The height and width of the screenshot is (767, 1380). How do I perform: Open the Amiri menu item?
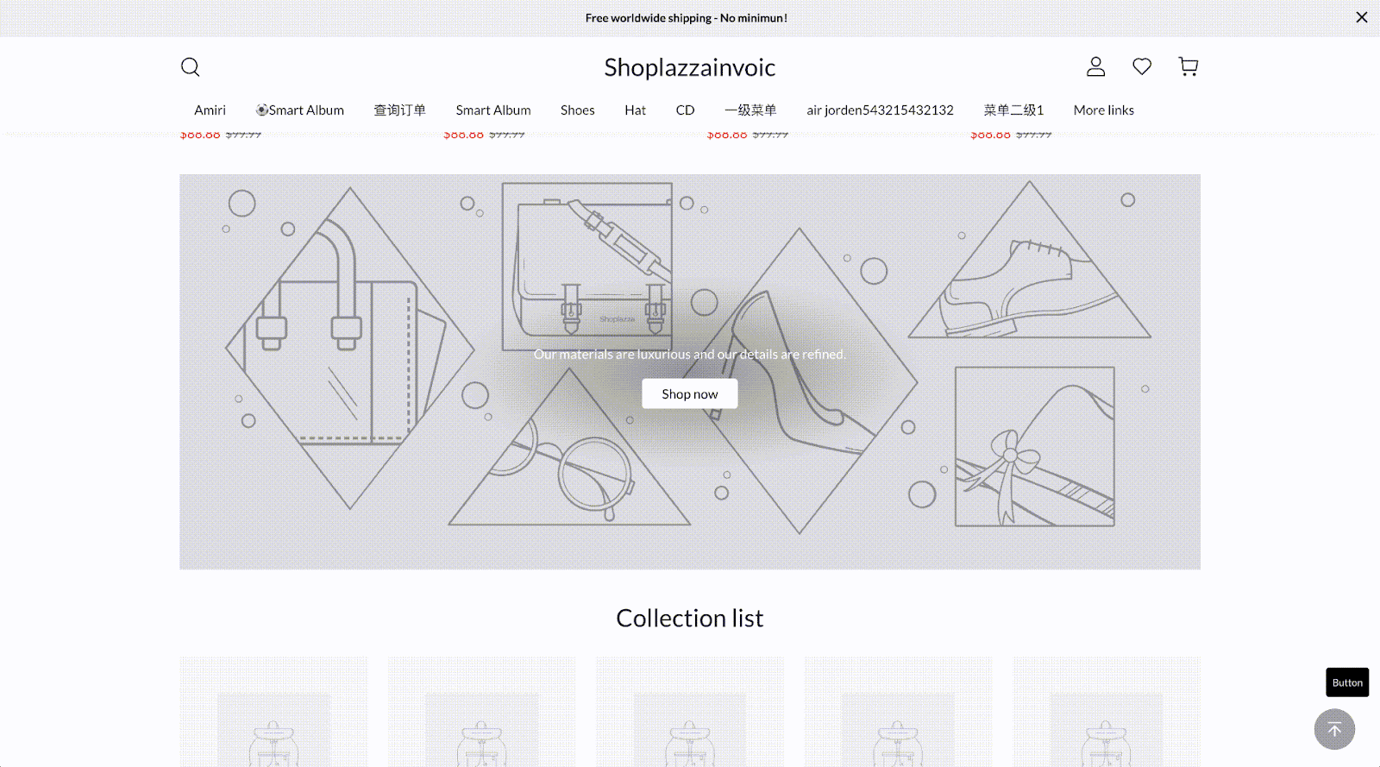210,110
